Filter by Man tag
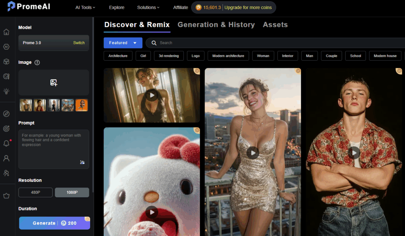This screenshot has width=405, height=236. (309, 56)
